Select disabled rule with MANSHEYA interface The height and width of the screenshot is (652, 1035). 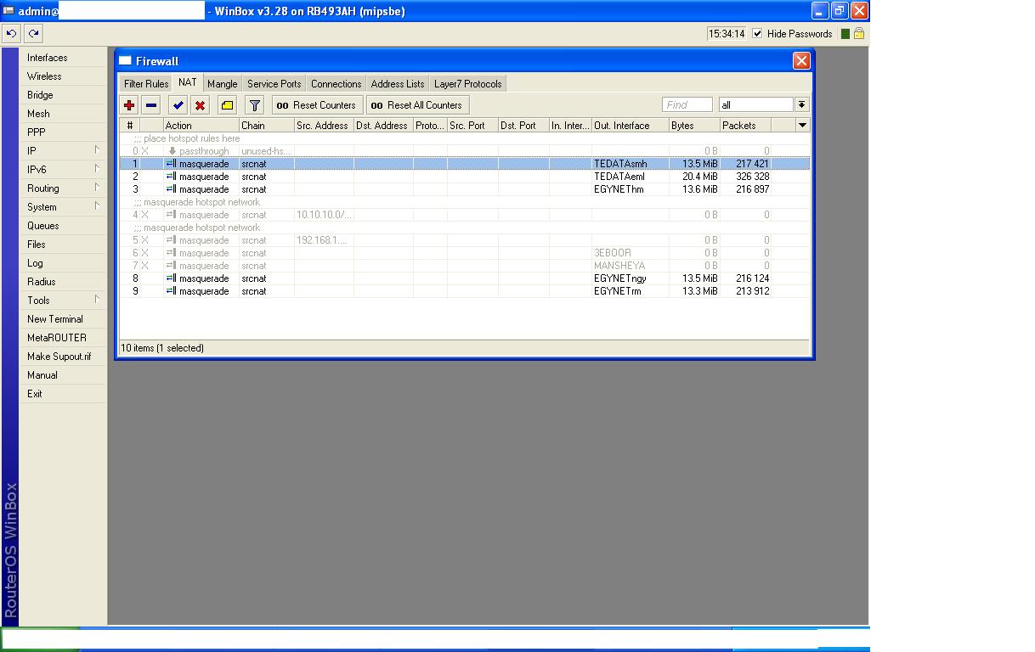point(465,266)
